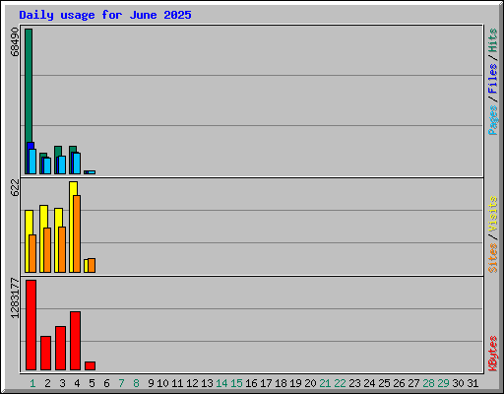Click day label 3 on the x-axis
504x394 pixels.
coord(62,383)
